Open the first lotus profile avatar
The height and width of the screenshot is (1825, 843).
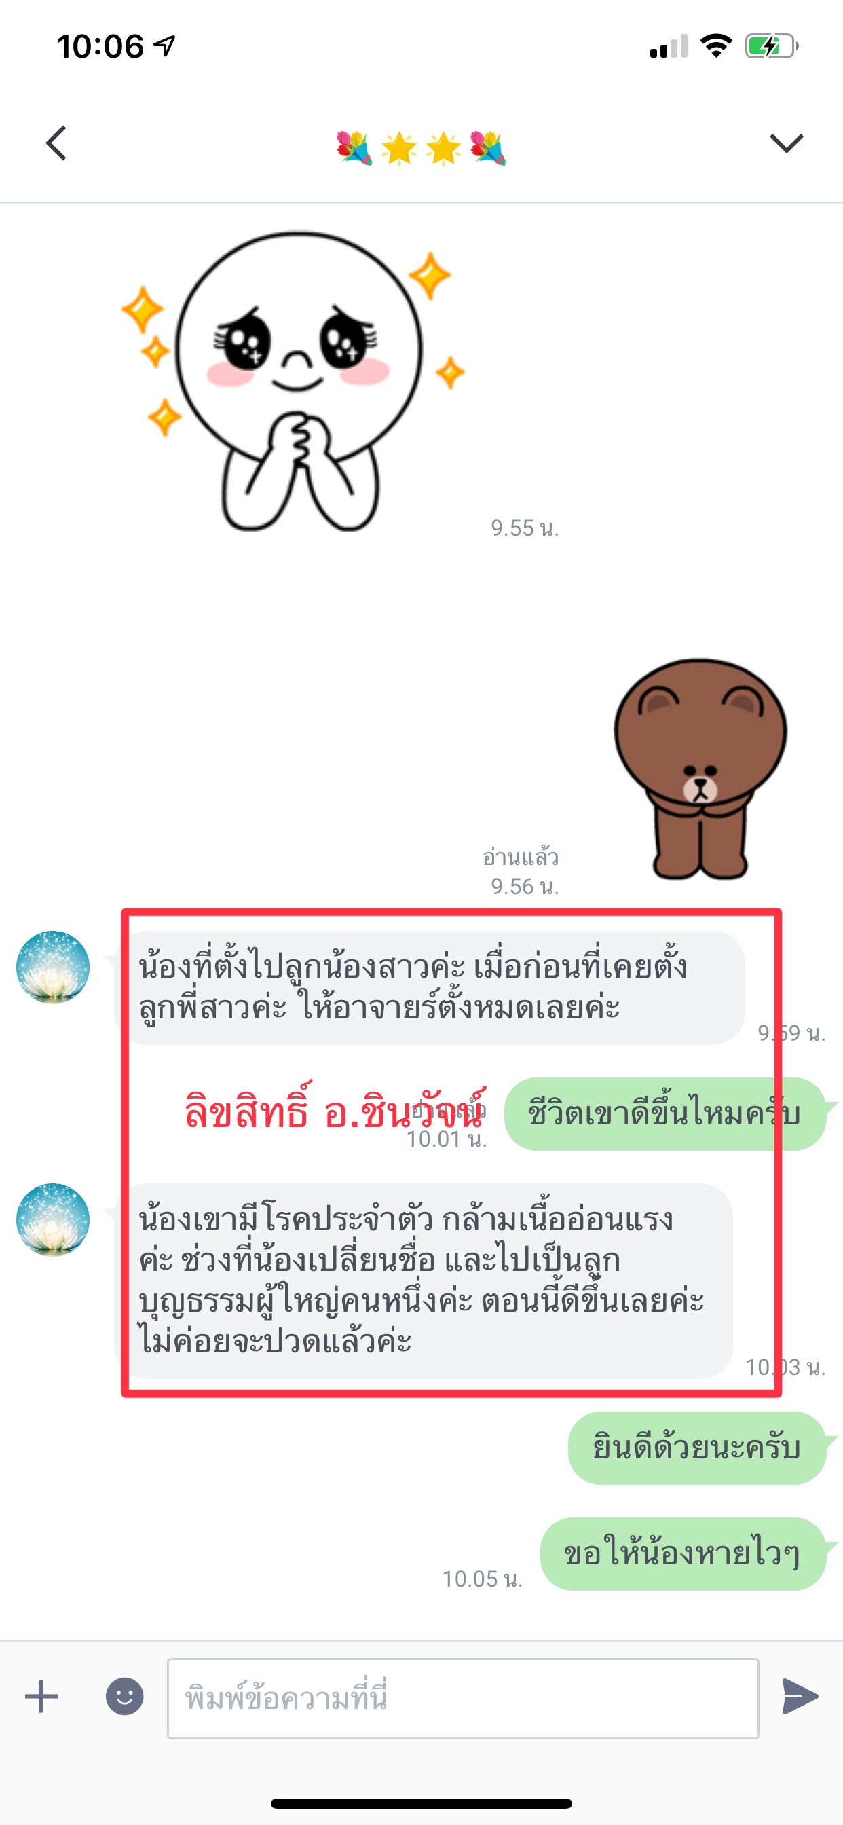click(53, 967)
